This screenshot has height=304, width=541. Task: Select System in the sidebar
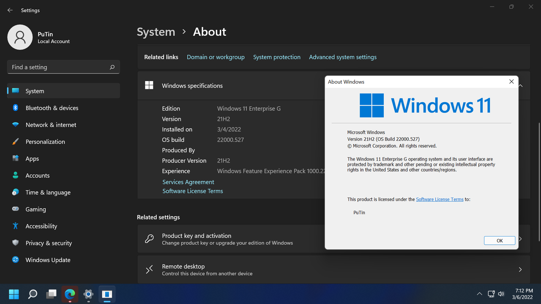[x=63, y=91]
